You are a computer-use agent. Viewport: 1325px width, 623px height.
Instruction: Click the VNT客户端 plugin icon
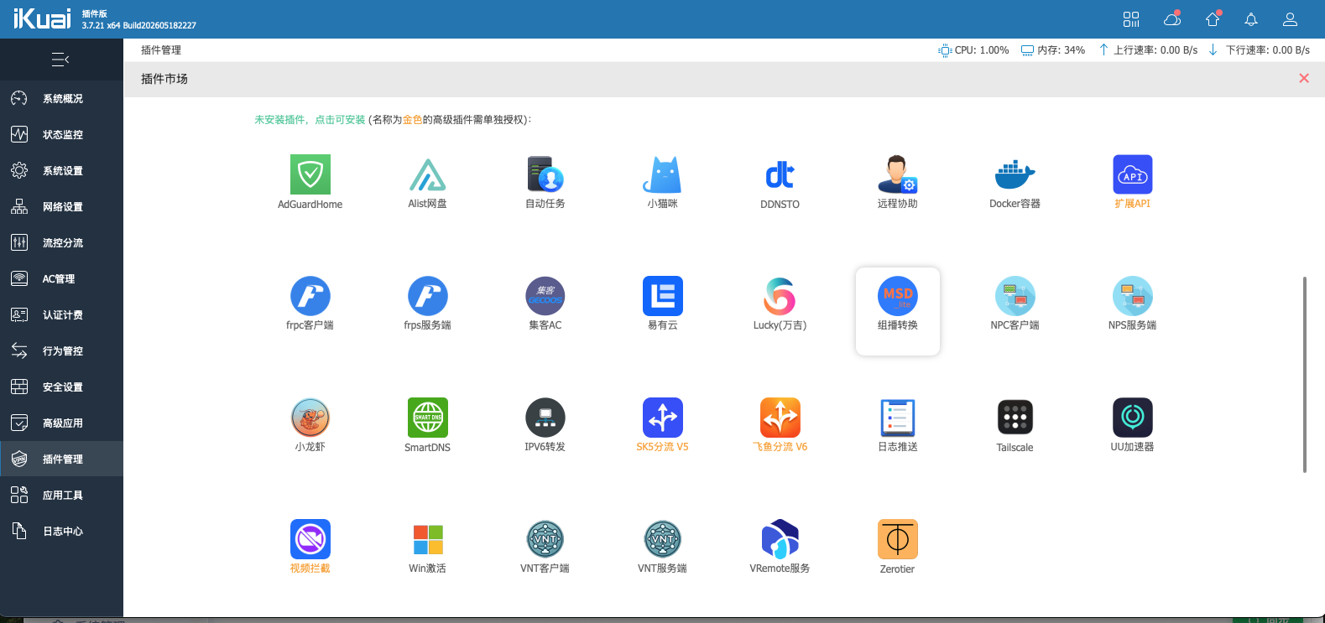pos(545,539)
